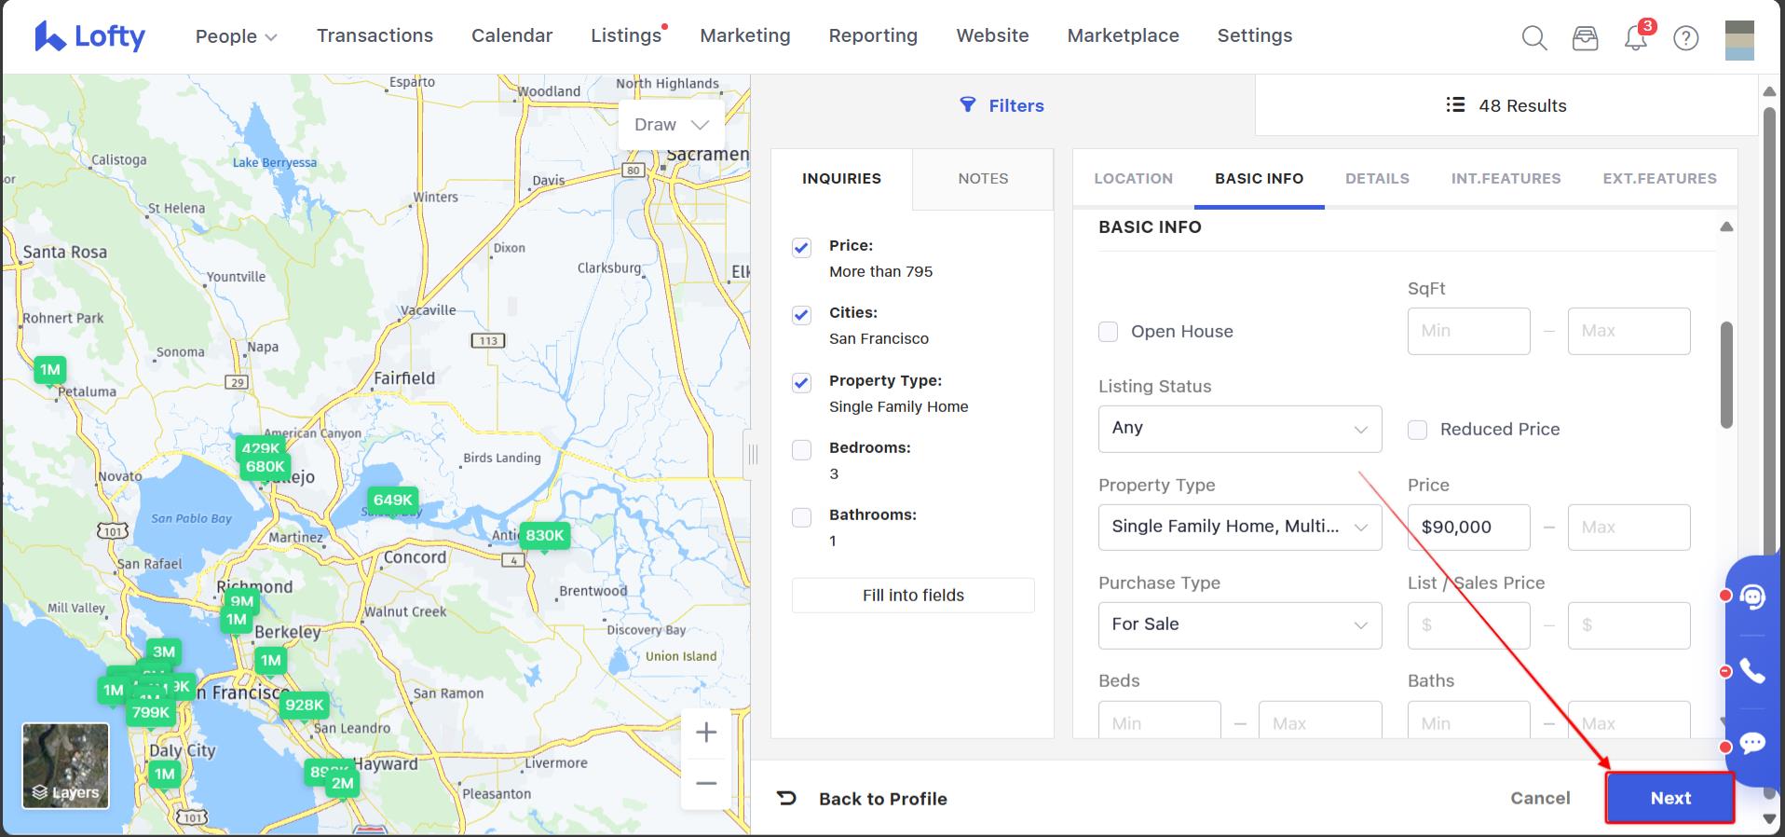The width and height of the screenshot is (1785, 837).
Task: Switch to the INT.FEATURES tab
Action: (x=1506, y=179)
